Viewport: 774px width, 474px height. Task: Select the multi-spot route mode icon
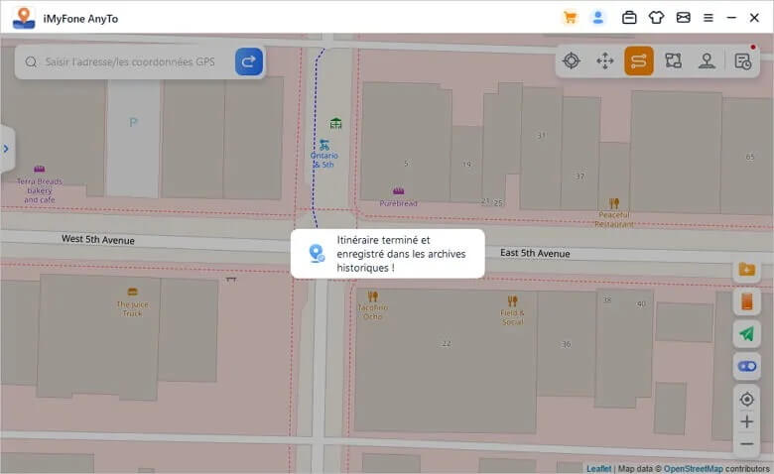673,60
